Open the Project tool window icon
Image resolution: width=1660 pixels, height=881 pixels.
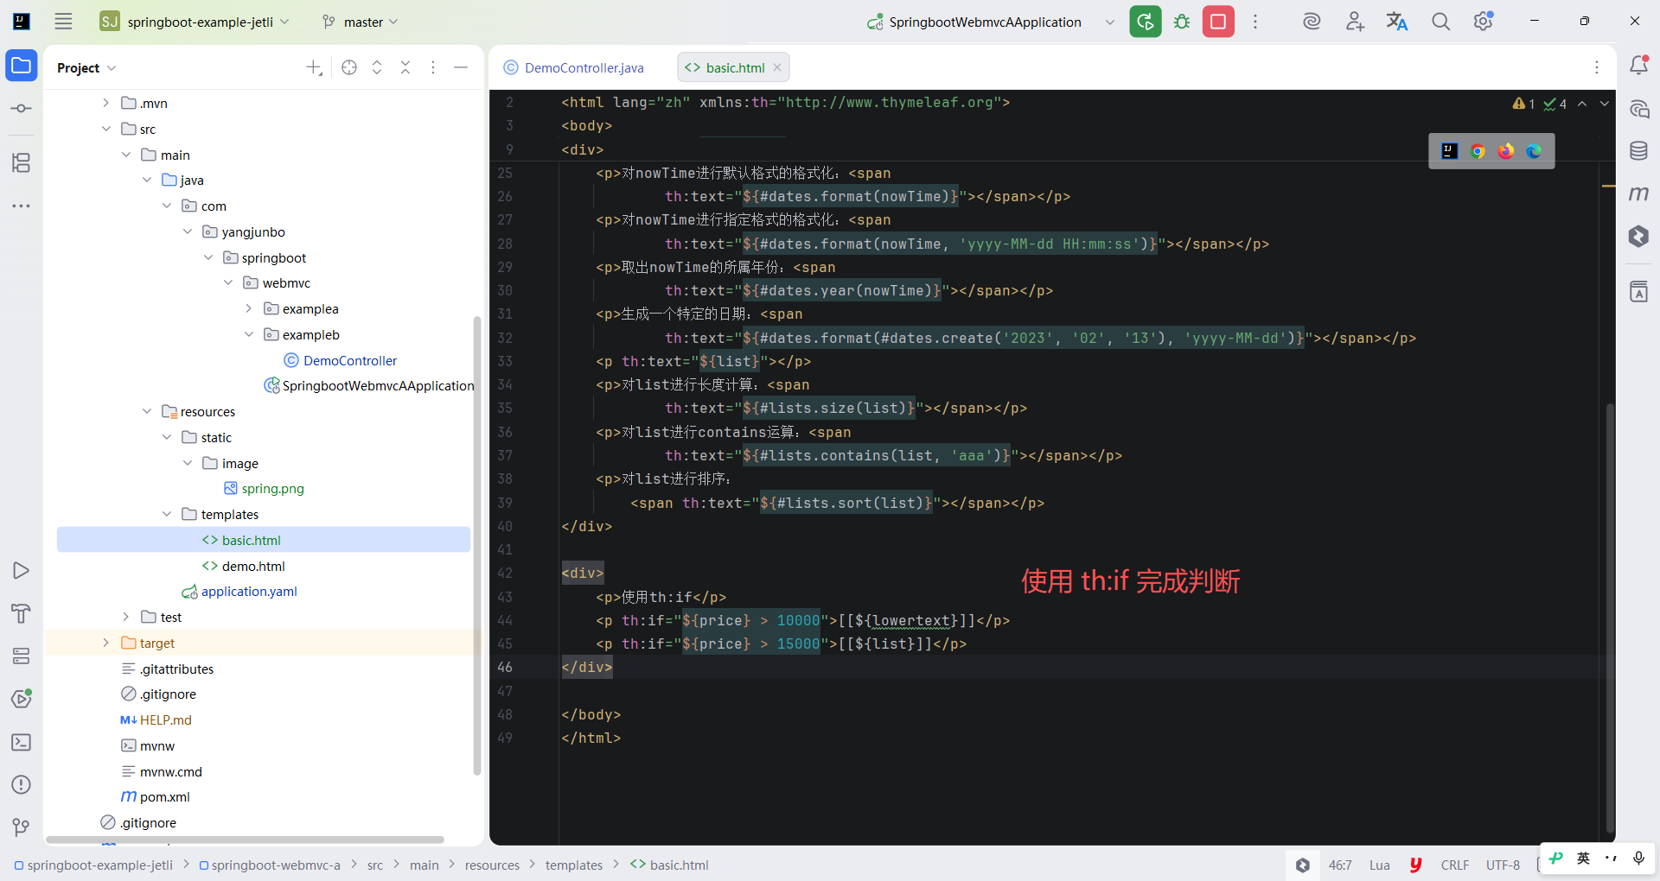22,66
